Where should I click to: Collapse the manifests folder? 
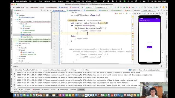tap(15, 15)
